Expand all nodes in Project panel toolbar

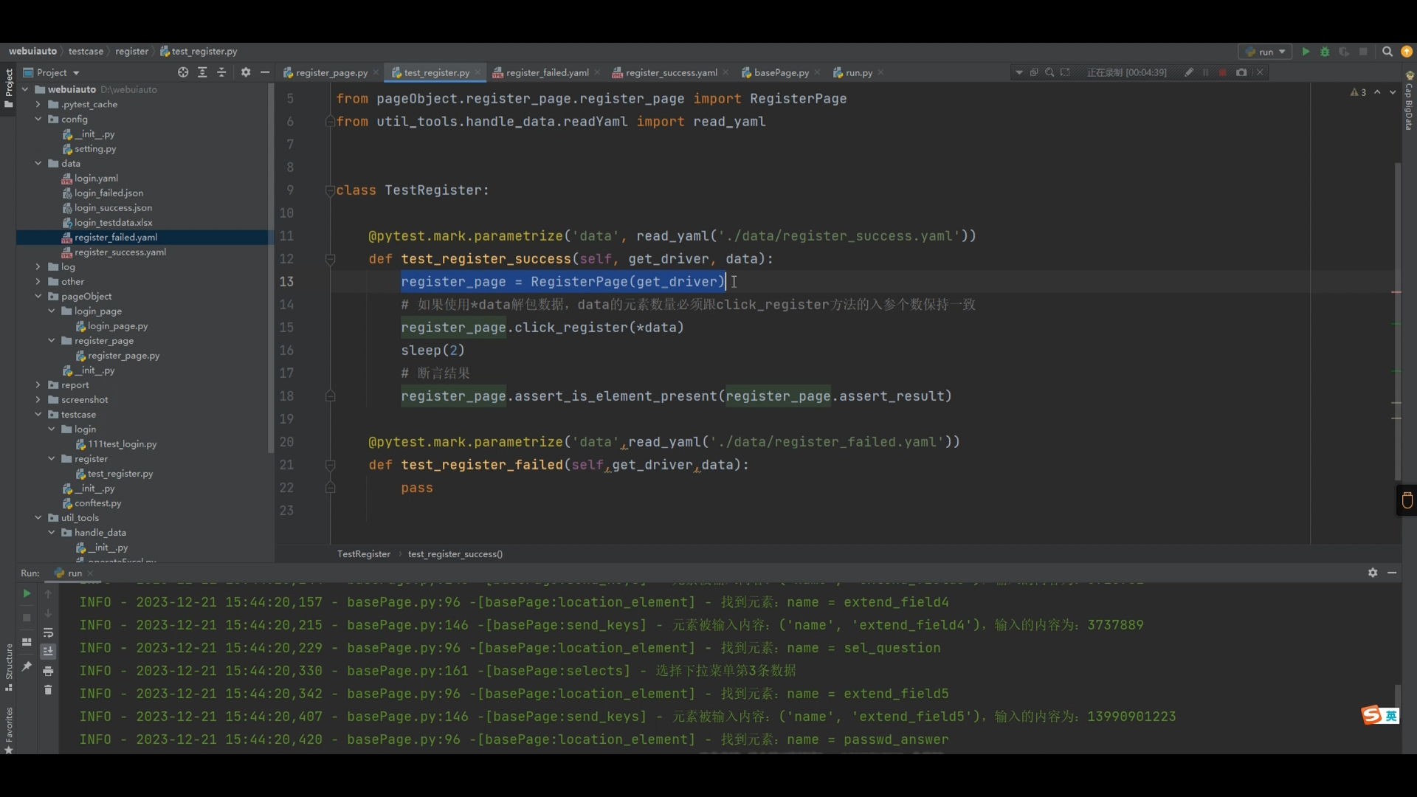tap(202, 72)
